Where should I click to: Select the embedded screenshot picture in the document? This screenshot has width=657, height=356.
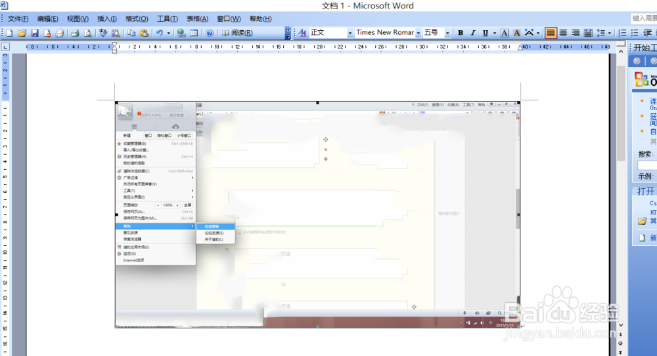pos(317,214)
